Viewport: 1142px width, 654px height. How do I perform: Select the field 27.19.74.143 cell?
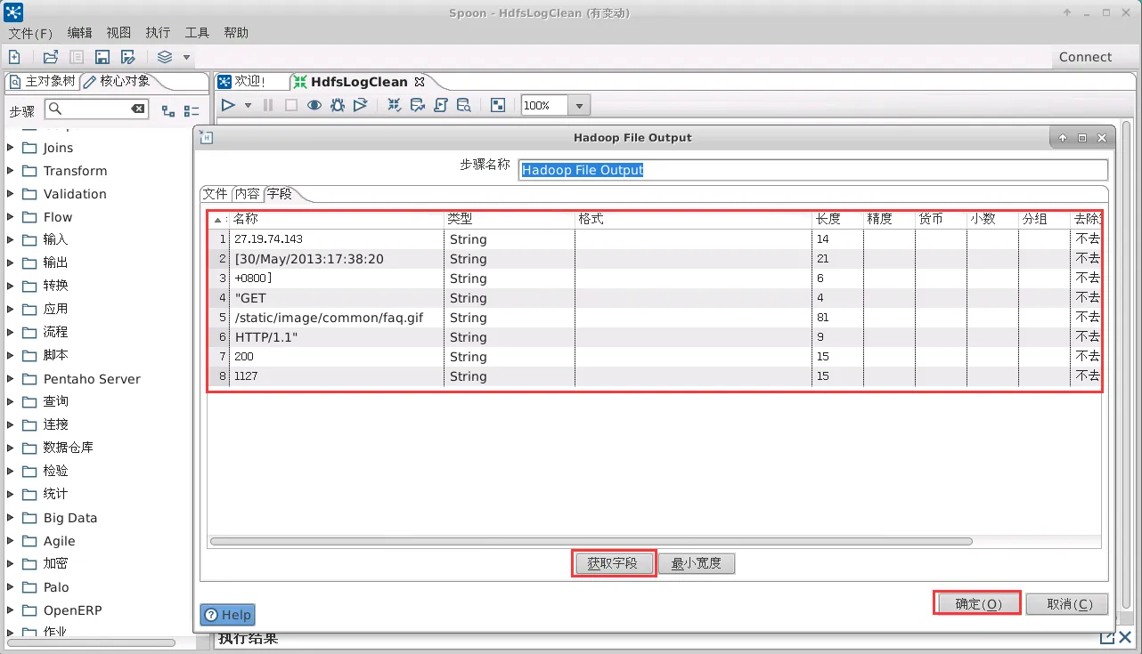point(337,239)
